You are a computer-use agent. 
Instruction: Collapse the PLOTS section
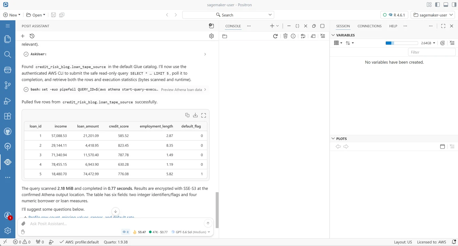tap(333, 139)
